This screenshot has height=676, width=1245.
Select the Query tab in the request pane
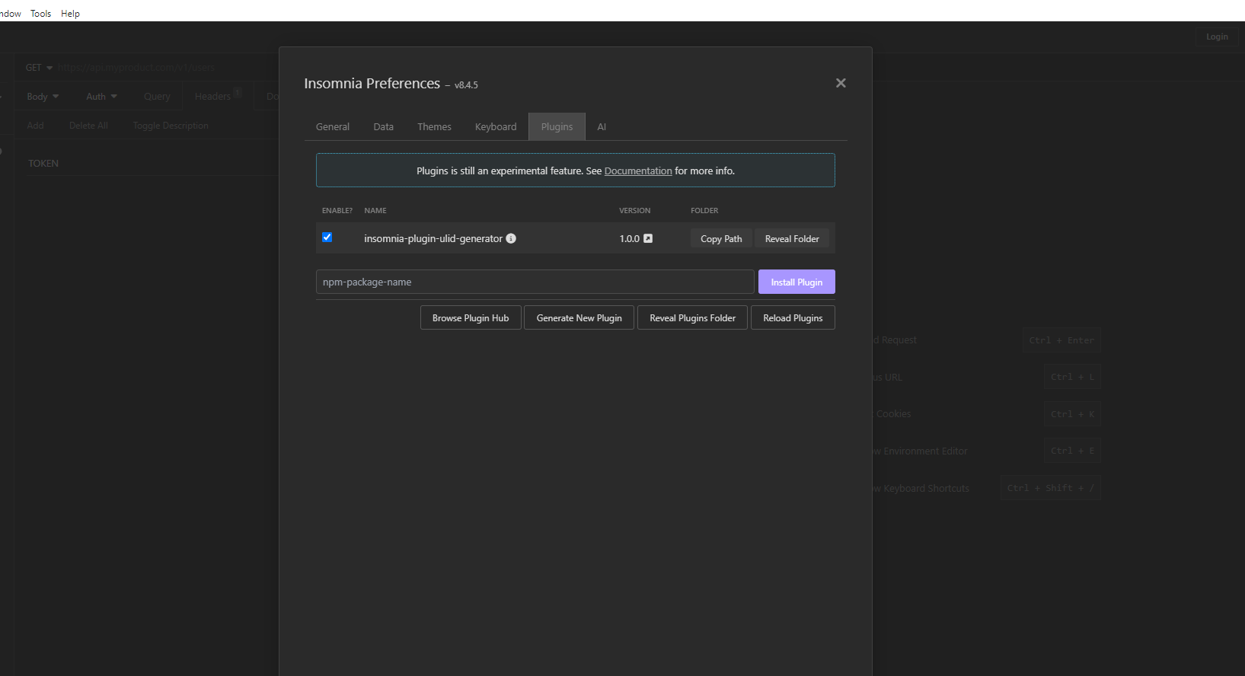pyautogui.click(x=157, y=97)
